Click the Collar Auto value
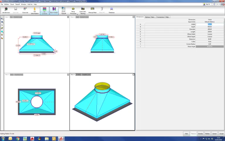 coord(210,42)
